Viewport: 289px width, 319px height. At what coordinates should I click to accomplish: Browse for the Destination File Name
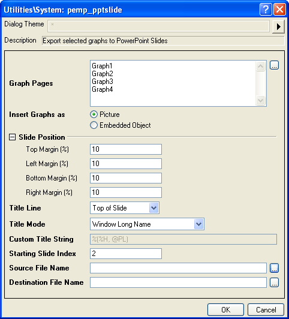pyautogui.click(x=274, y=282)
